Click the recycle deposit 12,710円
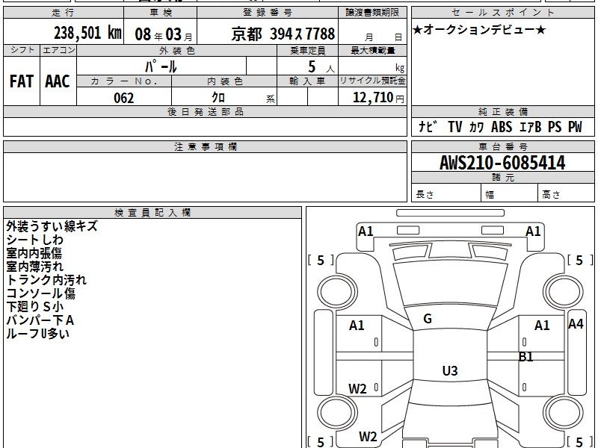Image resolution: width=598 pixels, height=448 pixels. (378, 98)
